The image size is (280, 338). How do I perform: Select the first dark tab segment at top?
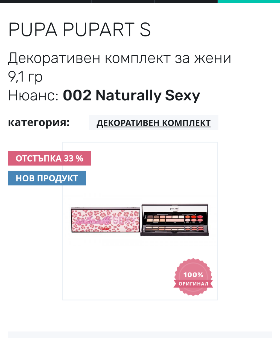45,1
